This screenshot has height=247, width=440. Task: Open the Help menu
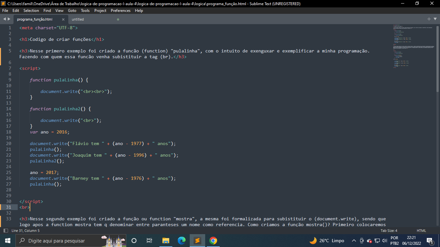[x=139, y=11]
